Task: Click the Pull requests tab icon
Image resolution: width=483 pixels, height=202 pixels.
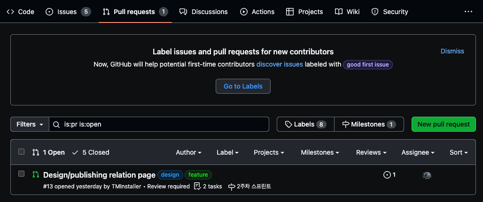Action: click(x=106, y=12)
